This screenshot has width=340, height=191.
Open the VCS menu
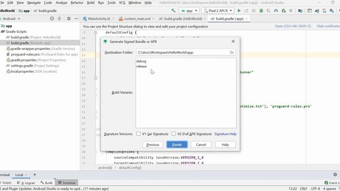122,3
